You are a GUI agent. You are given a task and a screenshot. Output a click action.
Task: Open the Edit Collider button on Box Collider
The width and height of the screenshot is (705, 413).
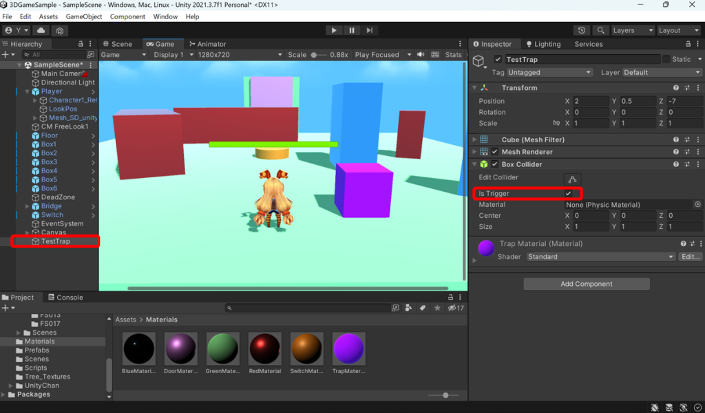click(572, 177)
